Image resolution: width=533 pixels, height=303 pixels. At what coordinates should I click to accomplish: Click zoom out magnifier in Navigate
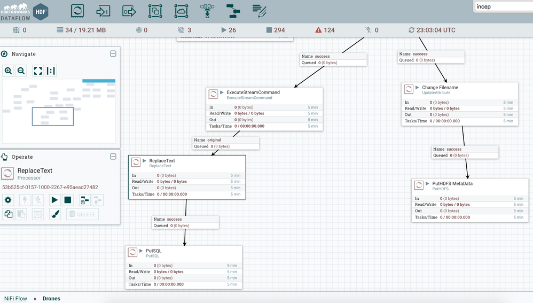point(21,71)
